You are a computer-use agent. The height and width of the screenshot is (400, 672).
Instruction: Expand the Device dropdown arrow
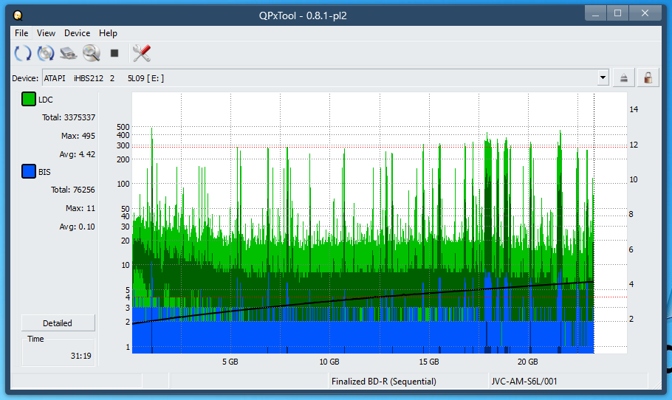[603, 77]
